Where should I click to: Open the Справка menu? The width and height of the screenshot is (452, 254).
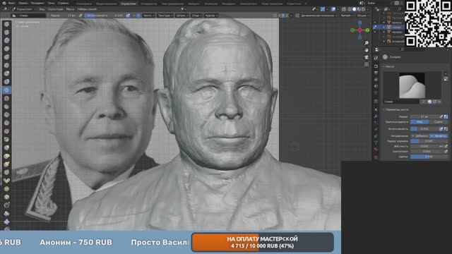coord(63,3)
